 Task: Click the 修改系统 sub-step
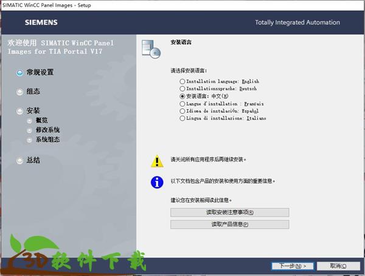tap(47, 130)
